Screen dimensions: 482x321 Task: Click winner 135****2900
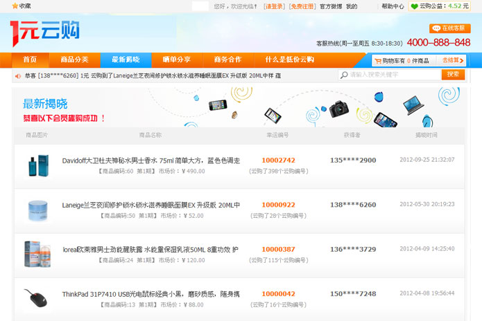353,160
